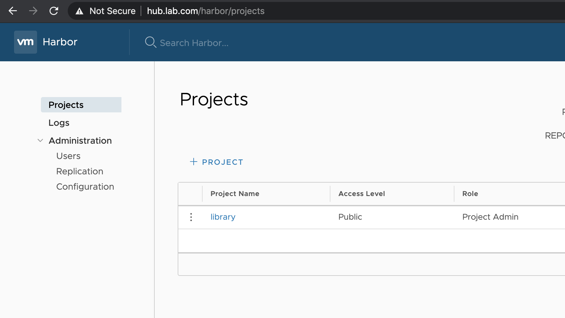Click the browser back arrow
Viewport: 565px width, 318px height.
click(x=13, y=11)
